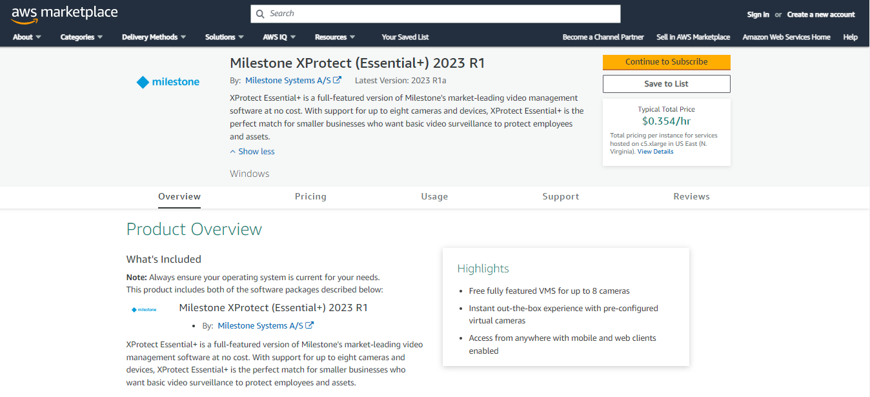Screen dimensions: 870x397
Task: Click the search magnifier icon
Action: 260,14
